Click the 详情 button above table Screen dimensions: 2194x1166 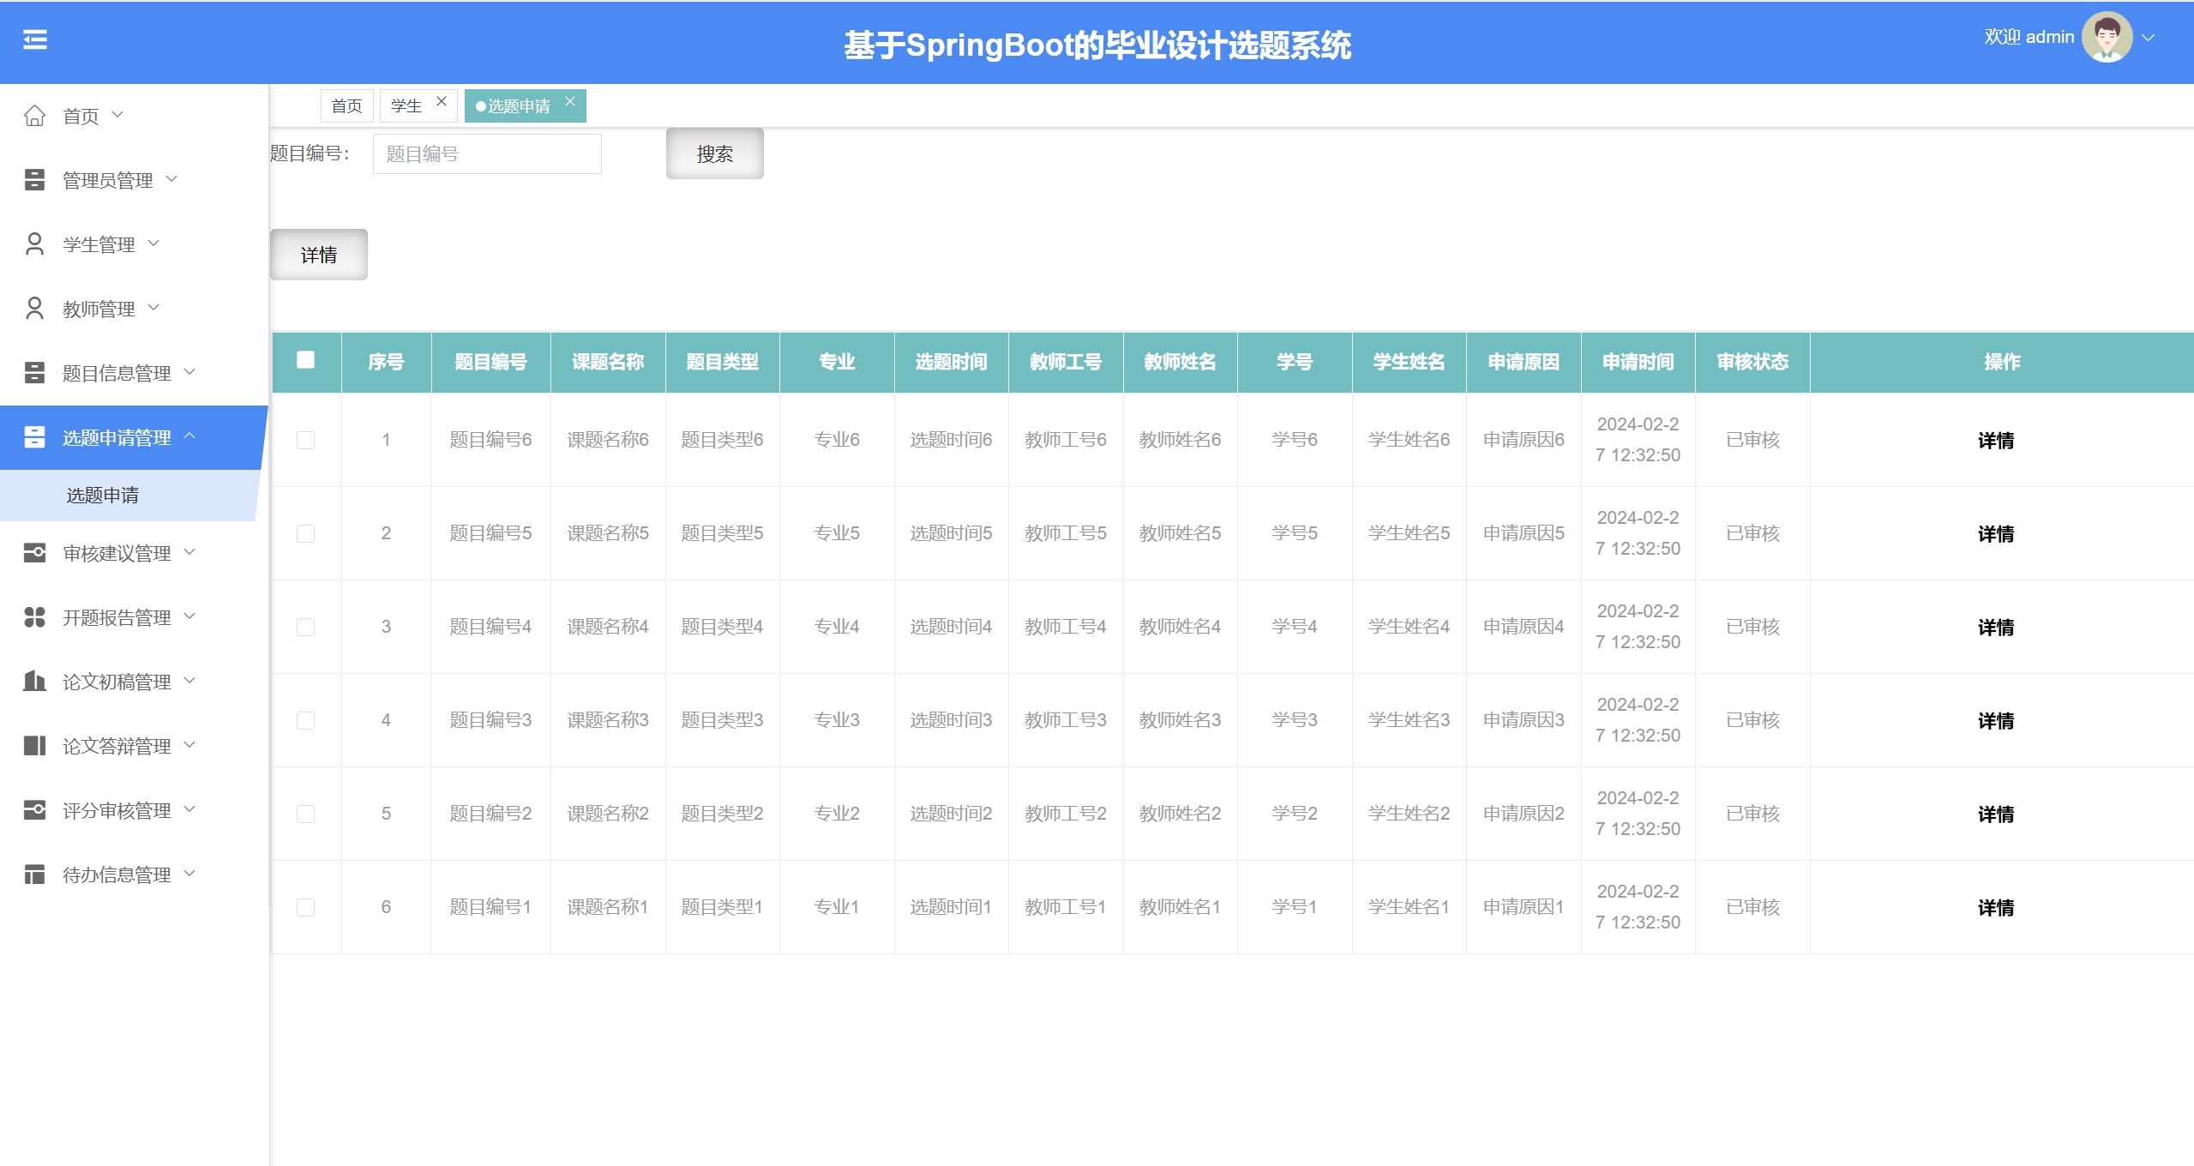point(319,255)
